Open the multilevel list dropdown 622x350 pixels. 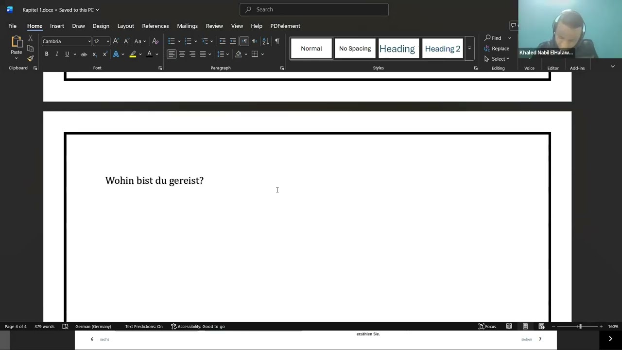pyautogui.click(x=212, y=41)
